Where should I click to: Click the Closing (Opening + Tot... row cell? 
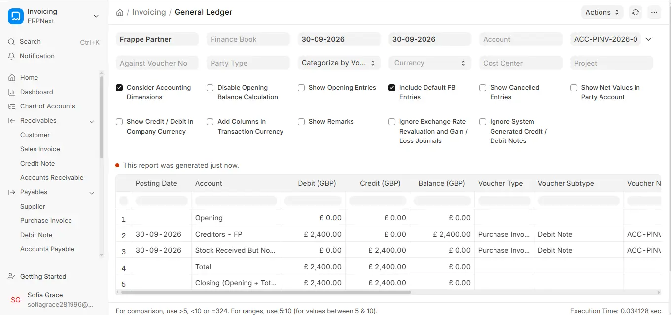[x=236, y=283]
